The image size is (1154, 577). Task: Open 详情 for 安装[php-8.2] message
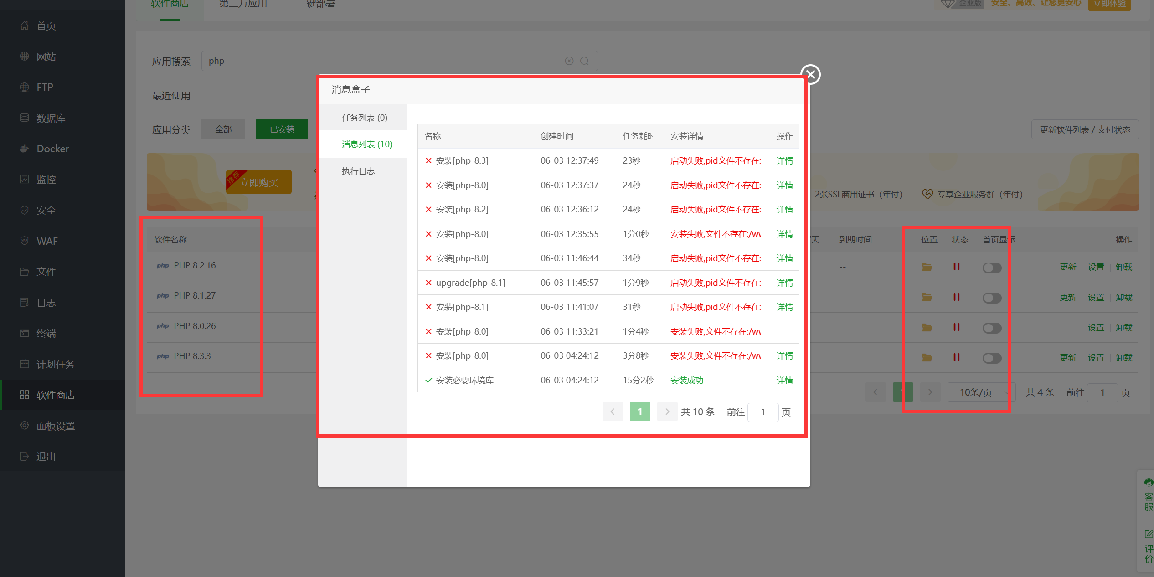click(x=784, y=209)
